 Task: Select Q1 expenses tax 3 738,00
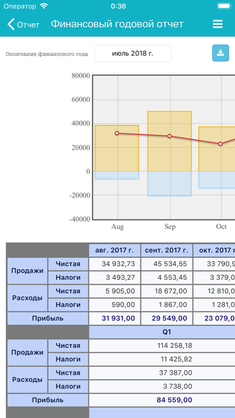162,386
